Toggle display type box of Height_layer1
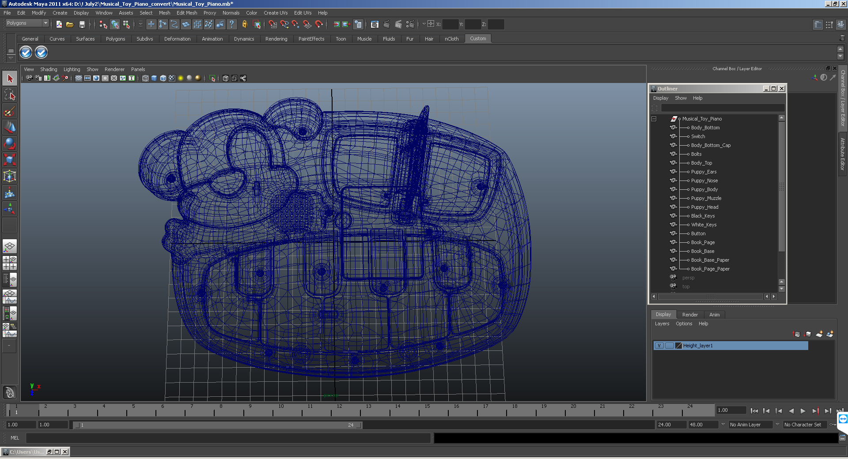This screenshot has width=848, height=459. [669, 346]
